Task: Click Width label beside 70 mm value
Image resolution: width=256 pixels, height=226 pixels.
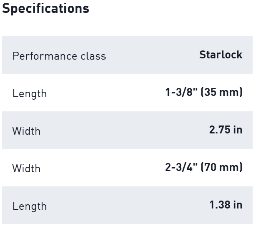Action: tap(26, 168)
